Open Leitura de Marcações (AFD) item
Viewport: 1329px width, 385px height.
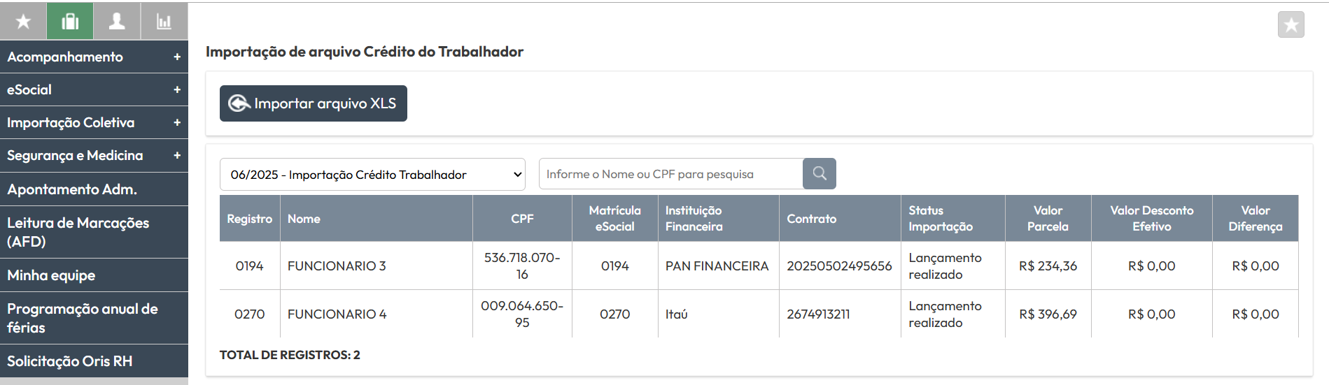(94, 232)
